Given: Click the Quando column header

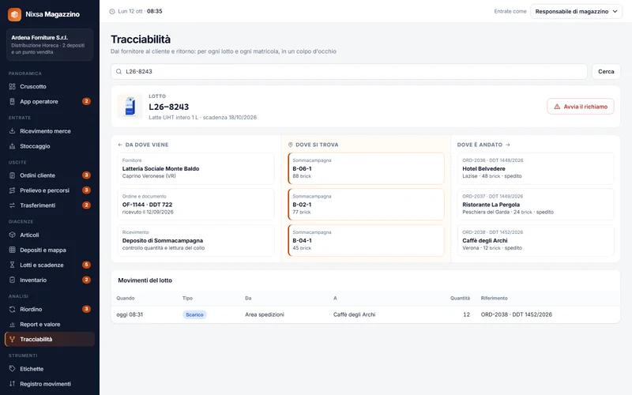Looking at the screenshot, I should (x=126, y=299).
